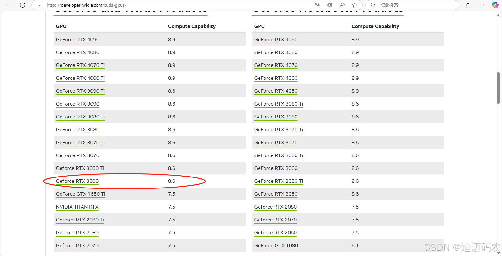The image size is (502, 256).
Task: Open the Geforce RTX 2080 Ti link
Action: [x=80, y=220]
